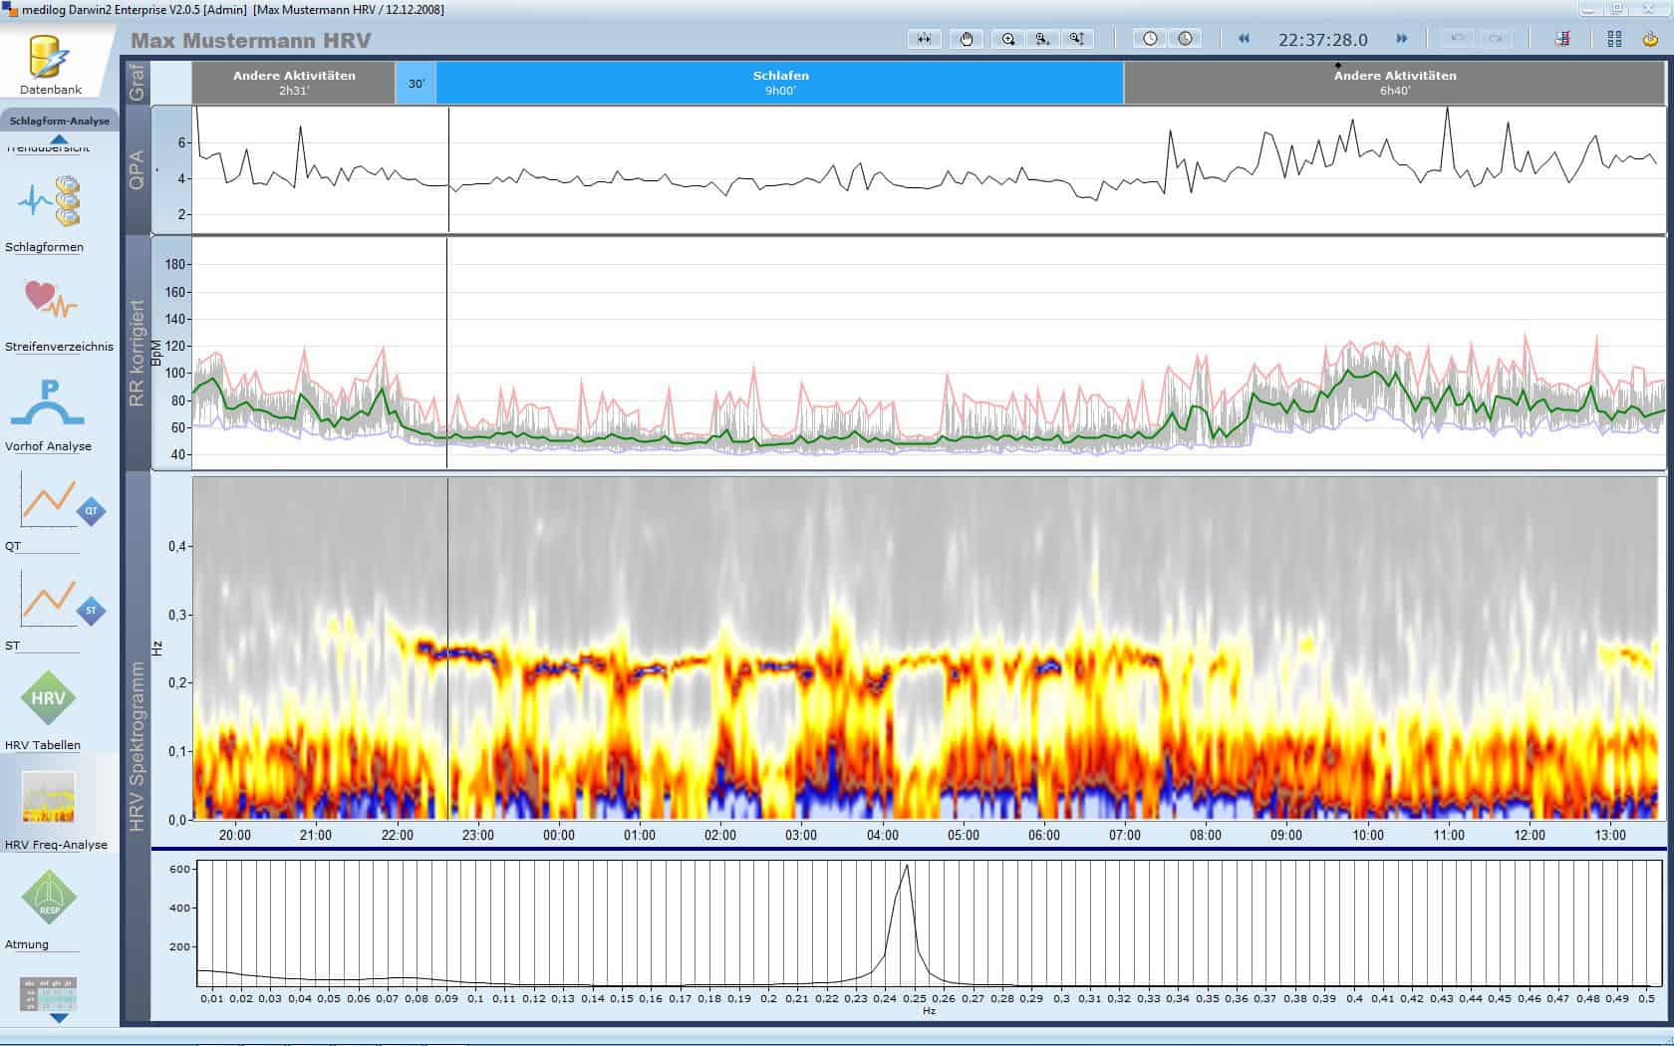1674x1046 pixels.
Task: Select the first Andere Aktivitäten segment
Action: pyautogui.click(x=294, y=83)
